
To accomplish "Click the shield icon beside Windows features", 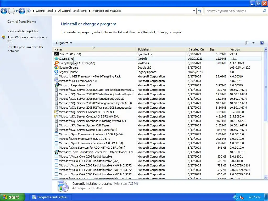I will pos(4,37).
